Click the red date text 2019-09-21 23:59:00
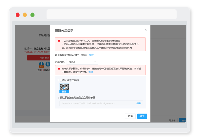The height and width of the screenshot is (140, 201). coord(34,52)
